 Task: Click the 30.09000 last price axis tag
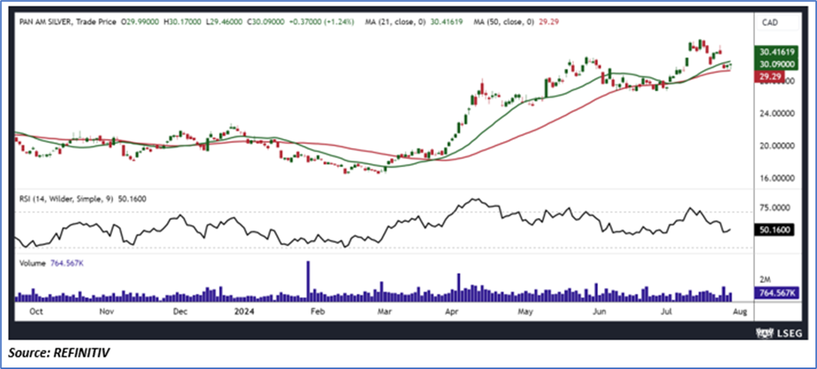click(777, 64)
